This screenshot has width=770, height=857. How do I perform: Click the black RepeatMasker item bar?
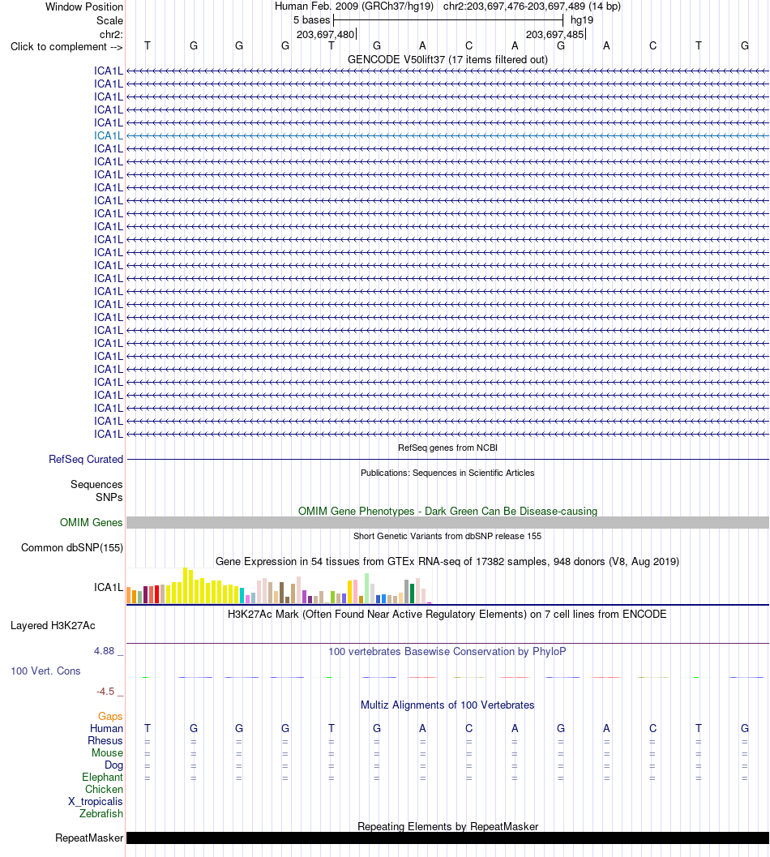tap(447, 838)
